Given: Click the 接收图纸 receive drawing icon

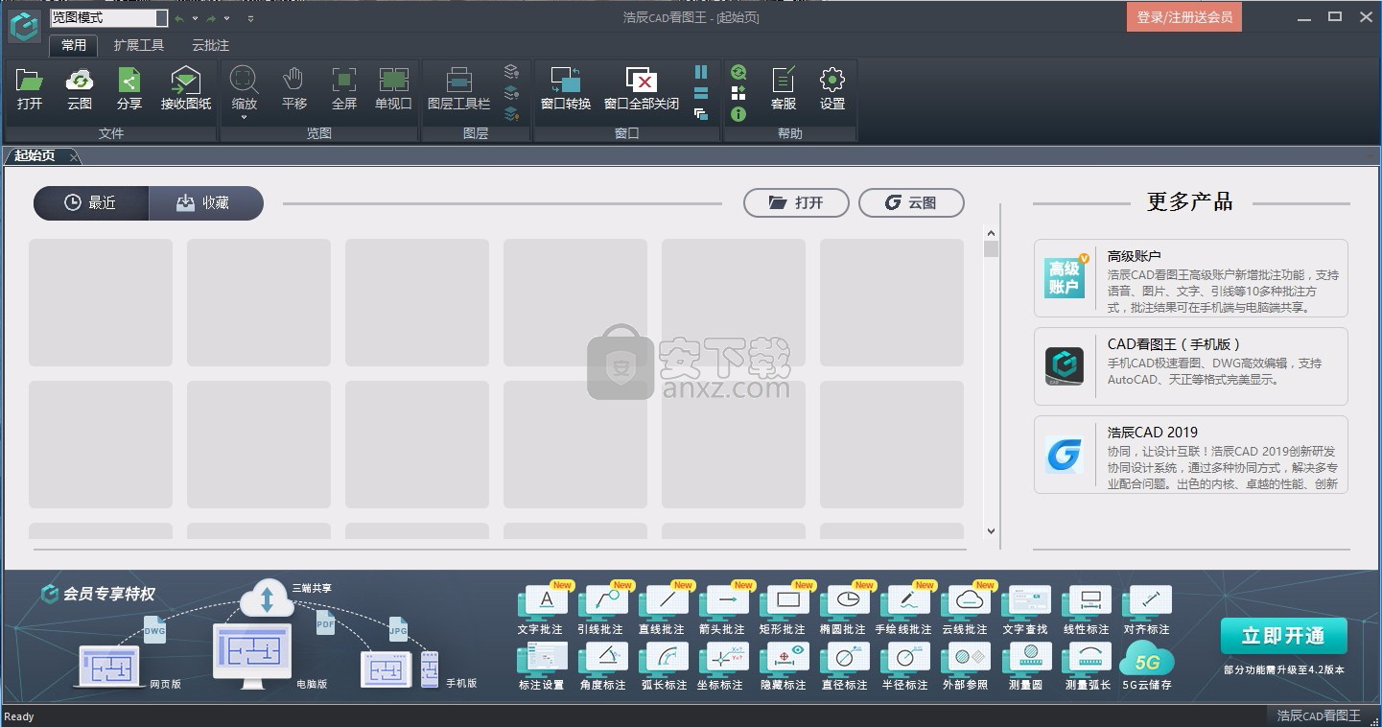Looking at the screenshot, I should click(186, 89).
